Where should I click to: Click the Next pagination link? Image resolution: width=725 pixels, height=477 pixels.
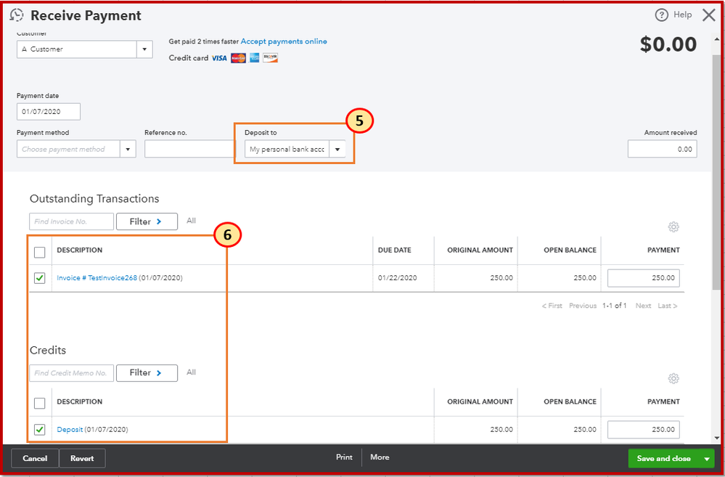(643, 306)
